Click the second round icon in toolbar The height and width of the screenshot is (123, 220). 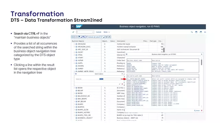[x=76, y=37]
